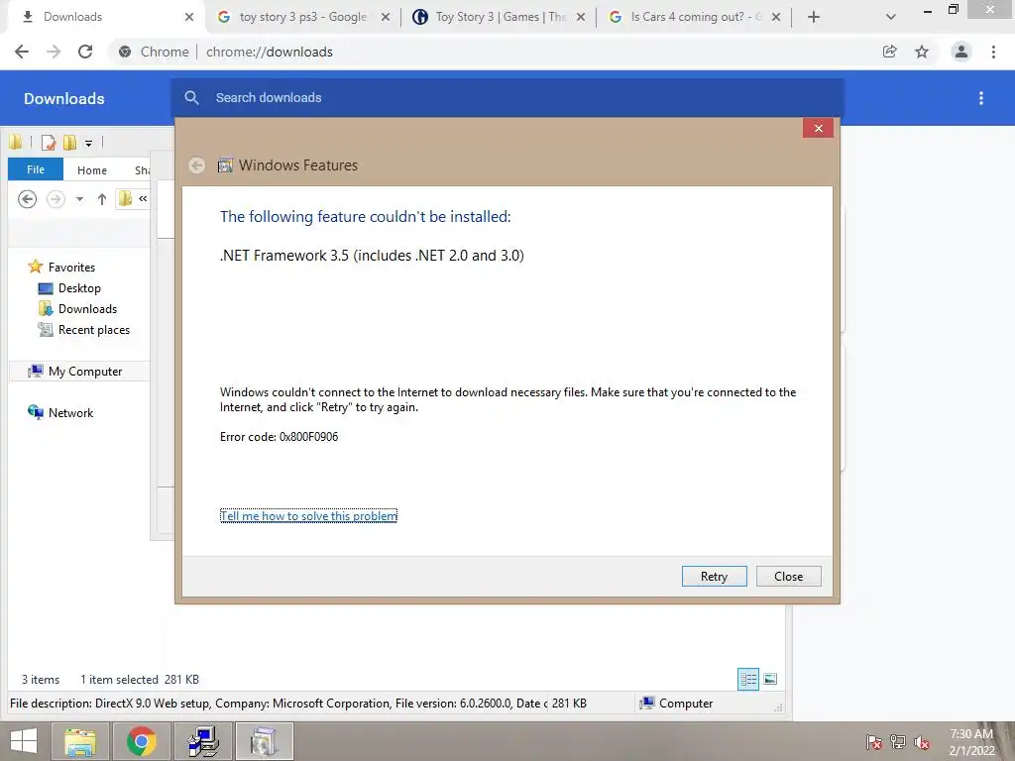Select Desktop under Favorites
Viewport: 1015px width, 761px height.
point(79,288)
